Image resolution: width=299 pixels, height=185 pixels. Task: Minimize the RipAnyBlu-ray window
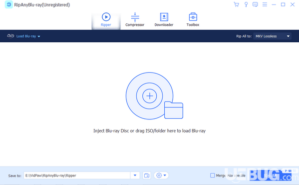tap(274, 4)
